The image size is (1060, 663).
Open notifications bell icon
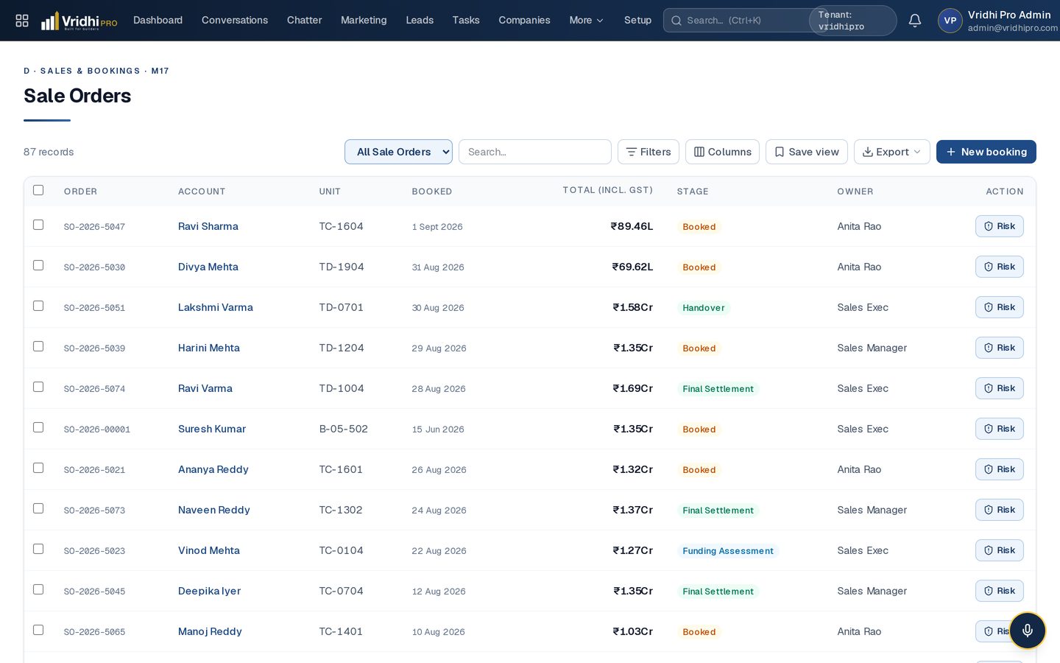tap(915, 21)
